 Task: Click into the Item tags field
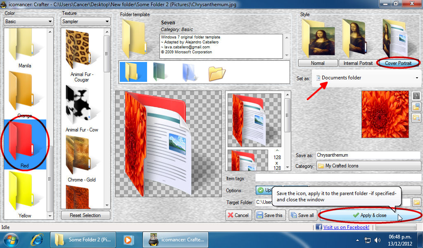click(338, 178)
